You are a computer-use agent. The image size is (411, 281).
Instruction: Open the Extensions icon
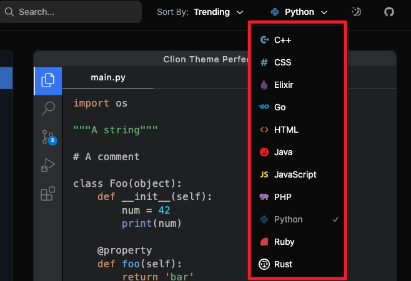[47, 194]
